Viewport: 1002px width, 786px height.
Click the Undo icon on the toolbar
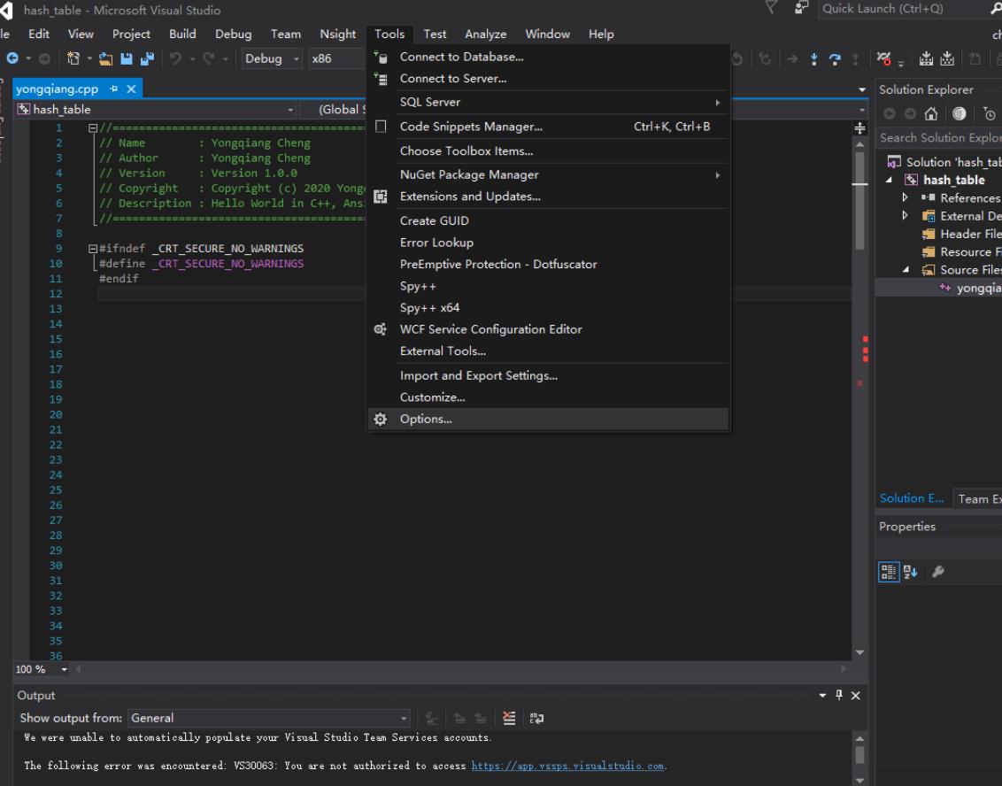[174, 58]
